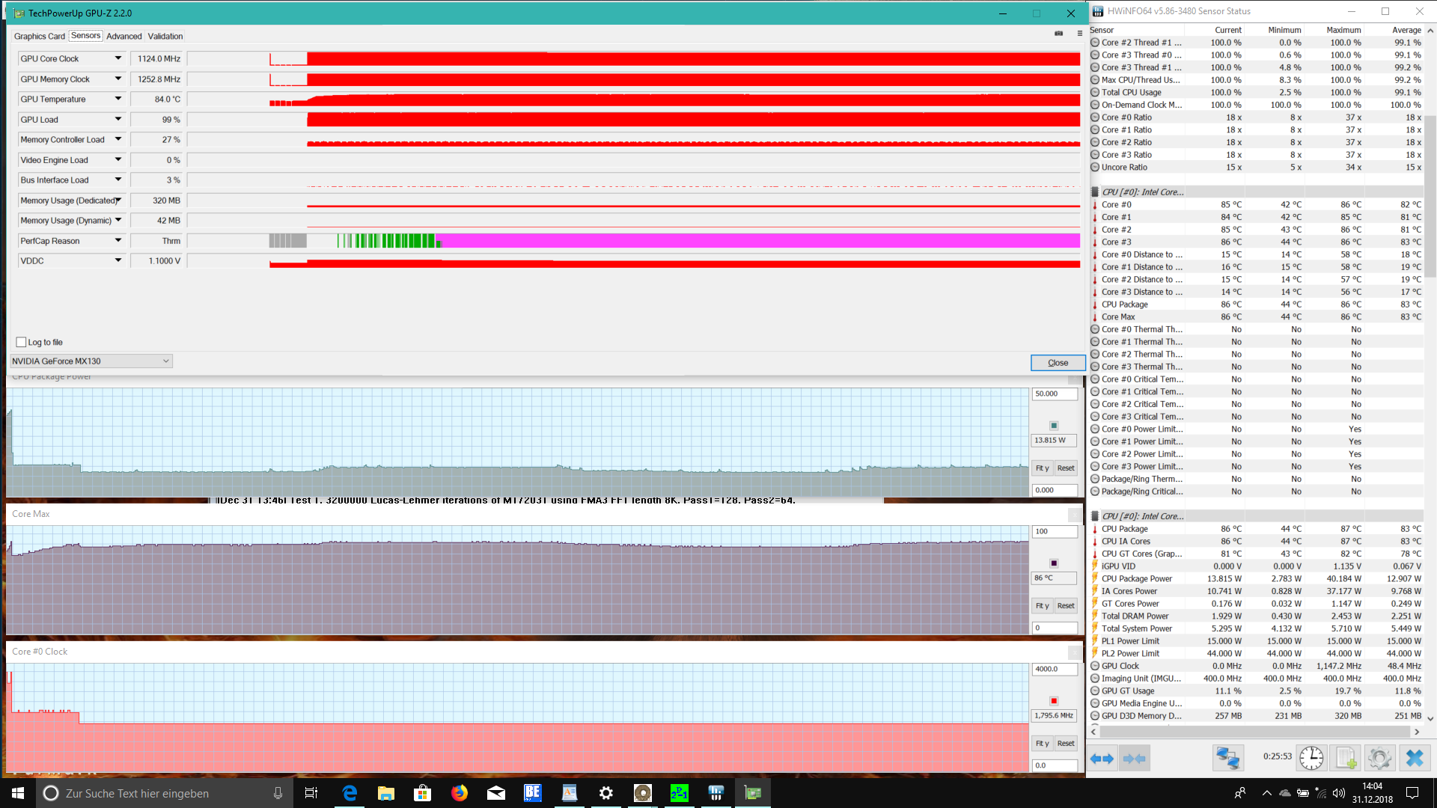The height and width of the screenshot is (808, 1437).
Task: Take a GPU-Z screenshot with the camera icon
Action: [x=1058, y=34]
